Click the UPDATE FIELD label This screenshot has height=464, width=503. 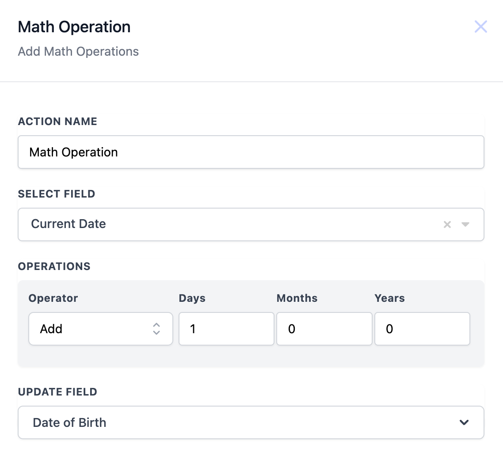click(x=57, y=392)
